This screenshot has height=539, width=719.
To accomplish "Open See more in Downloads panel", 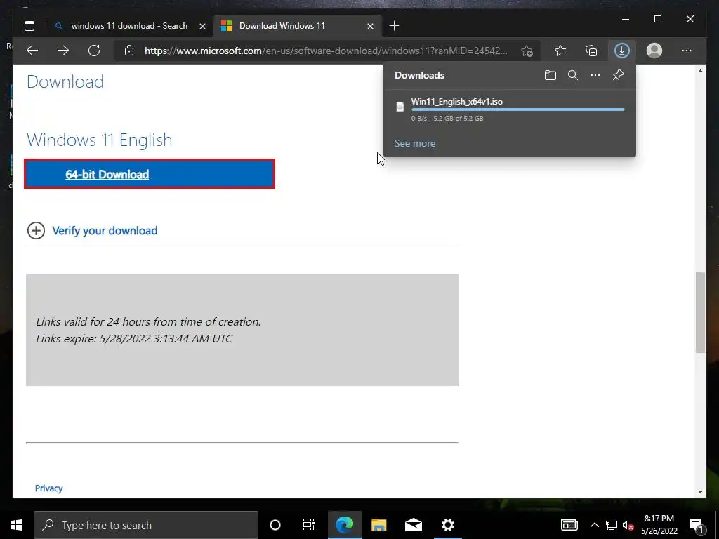I will click(414, 143).
